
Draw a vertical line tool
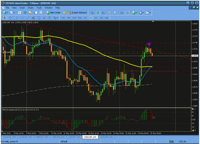(x=17, y=18)
